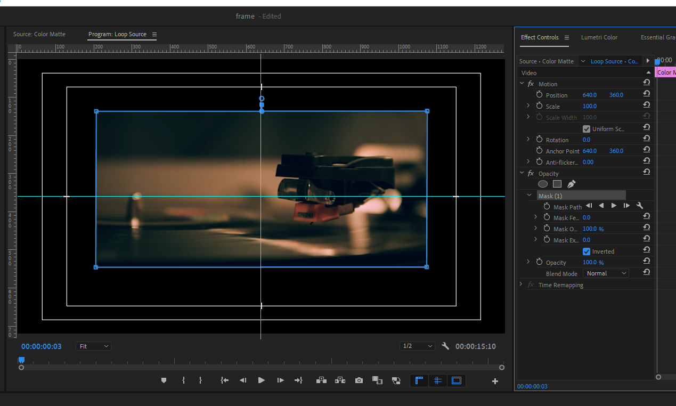Uncheck the Inverted mask checkbox
Image resolution: width=676 pixels, height=406 pixels.
point(587,251)
